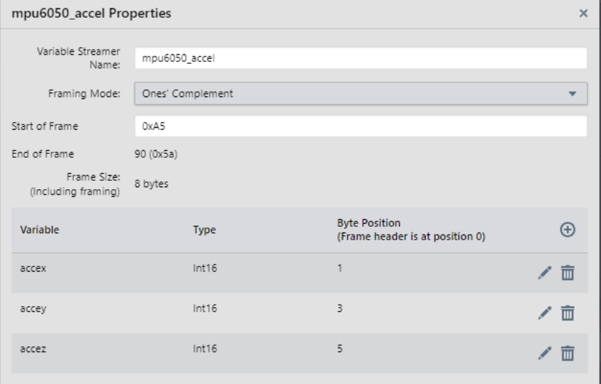Edit the accex variable

point(545,273)
